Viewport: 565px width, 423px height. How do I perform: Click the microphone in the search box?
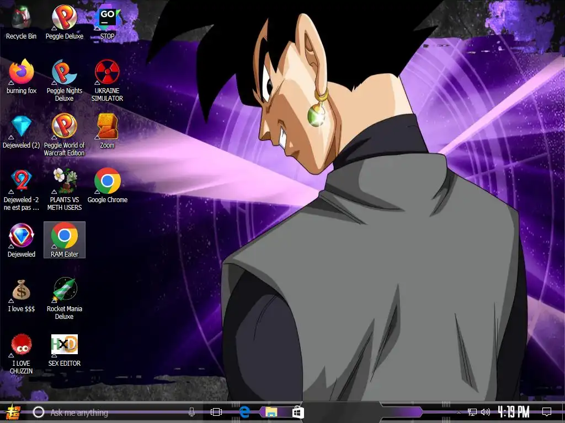(x=191, y=412)
